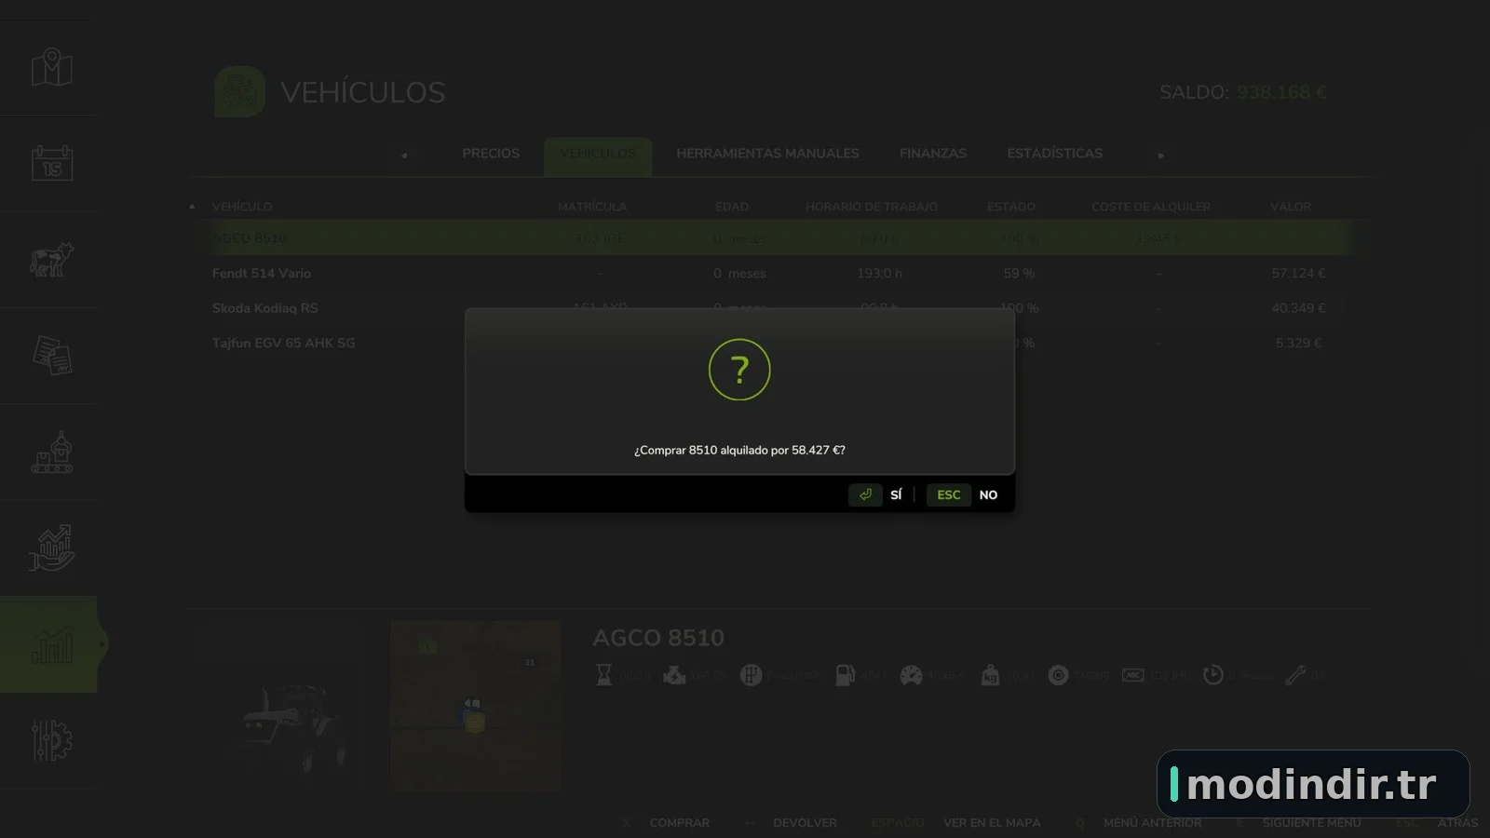Image resolution: width=1490 pixels, height=838 pixels.
Task: Click the gearbox transmission icon
Action: point(751,675)
